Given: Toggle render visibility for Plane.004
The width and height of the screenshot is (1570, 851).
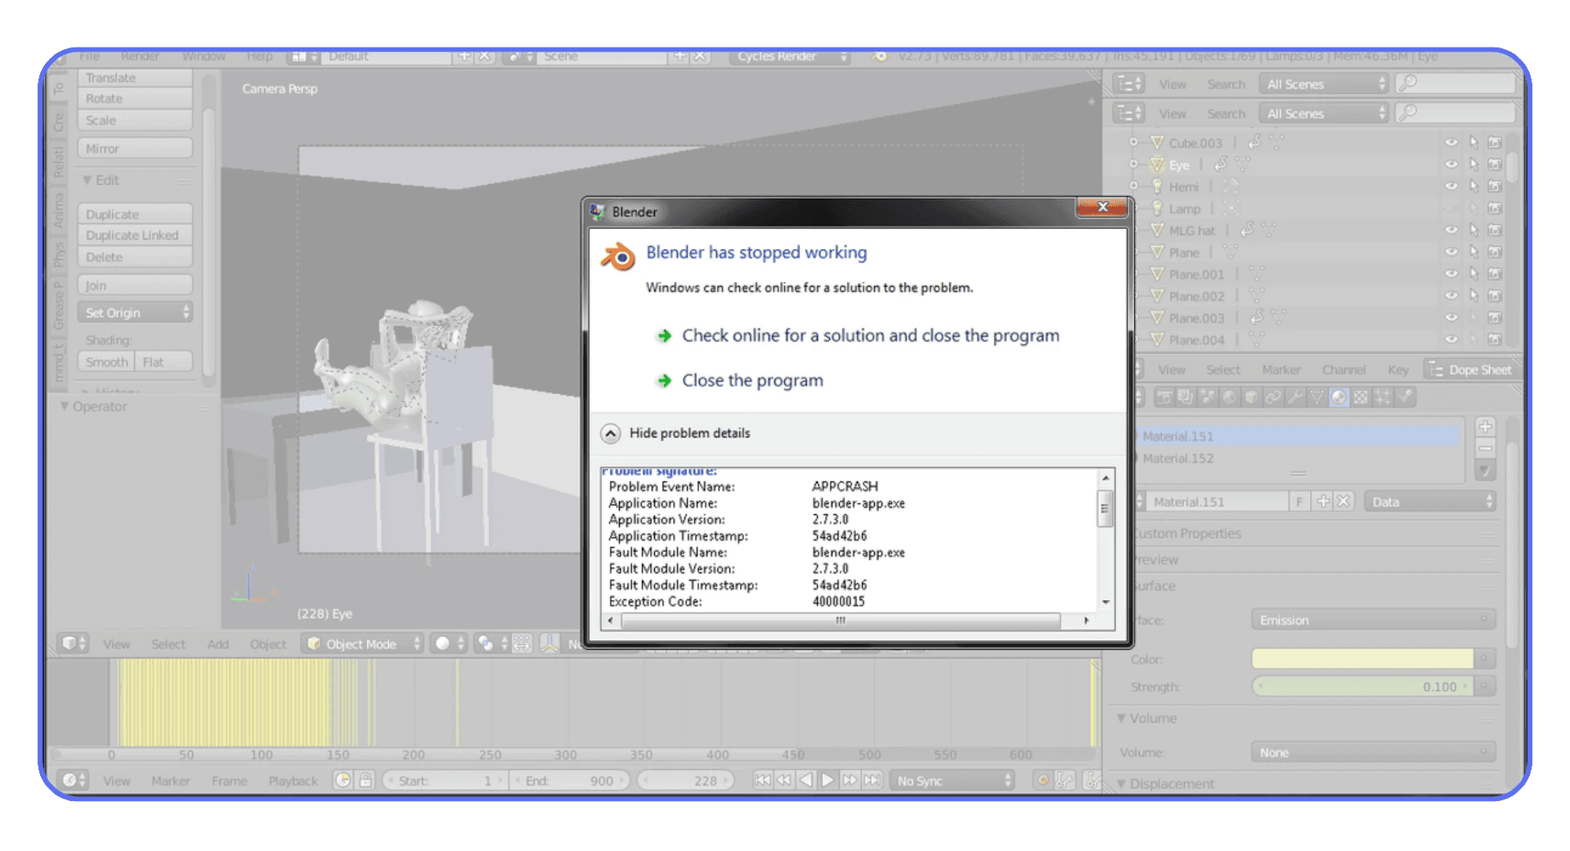Looking at the screenshot, I should click(1496, 340).
